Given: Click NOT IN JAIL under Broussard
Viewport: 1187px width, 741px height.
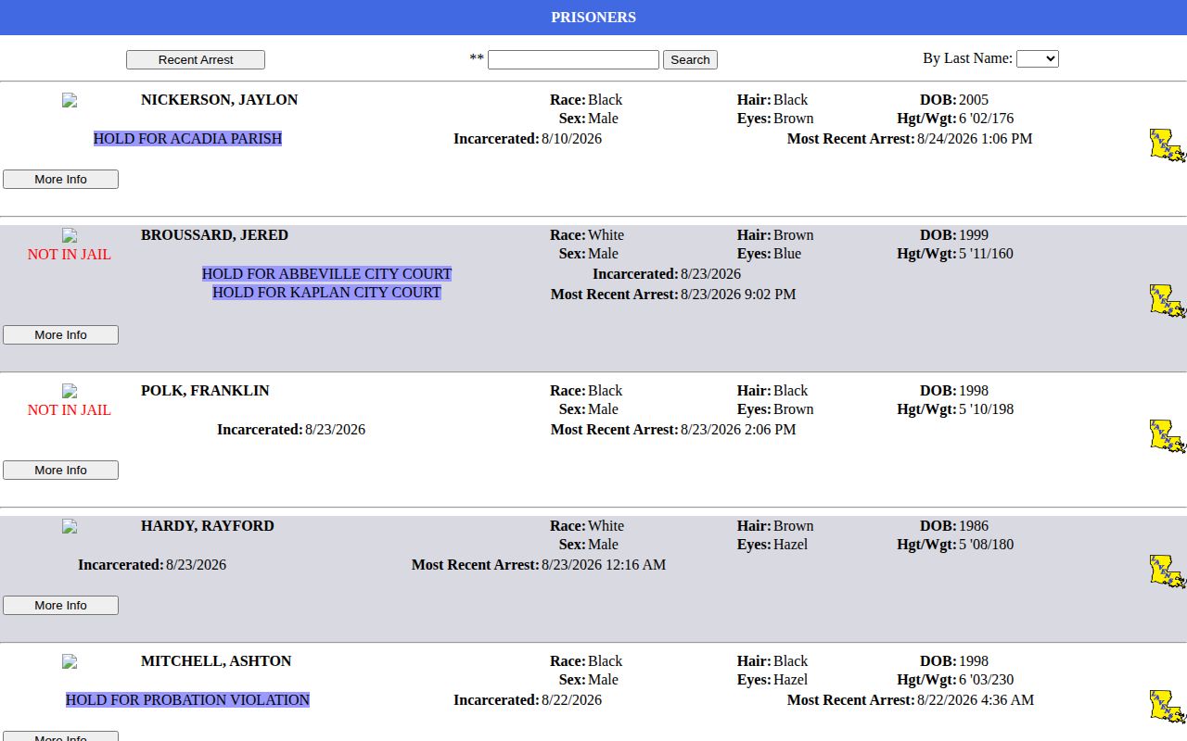Looking at the screenshot, I should pyautogui.click(x=70, y=255).
